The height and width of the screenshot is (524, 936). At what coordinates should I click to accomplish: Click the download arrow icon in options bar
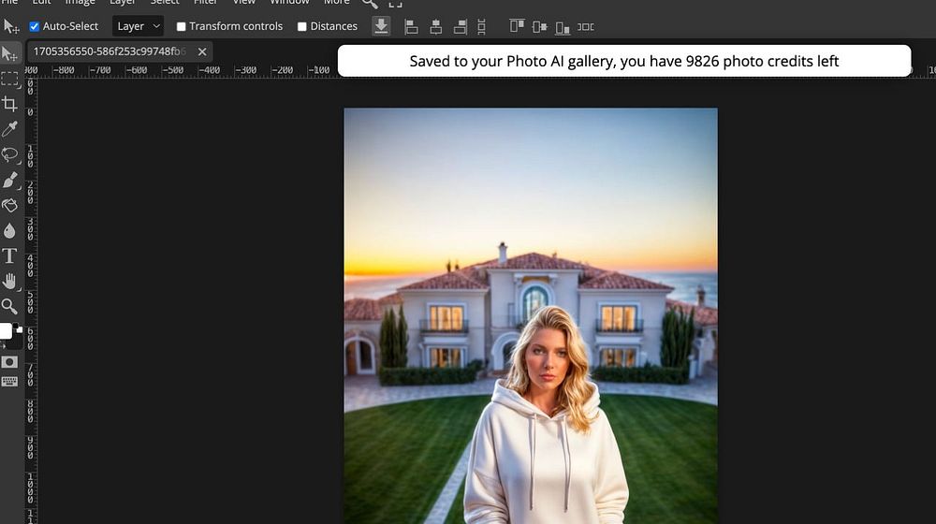(381, 26)
